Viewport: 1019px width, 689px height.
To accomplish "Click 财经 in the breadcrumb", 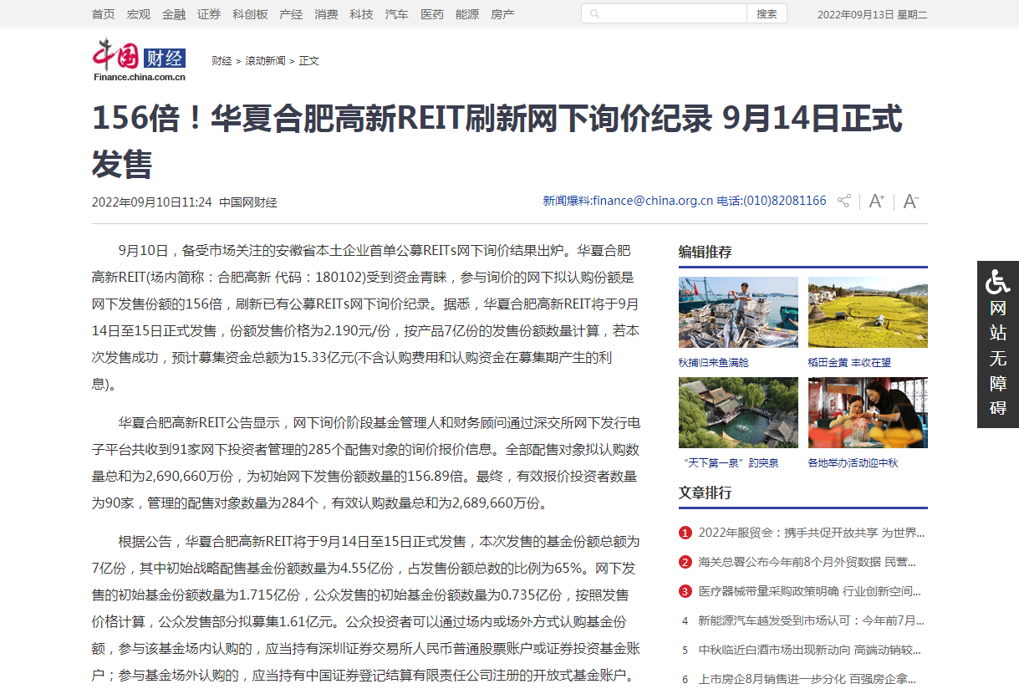I will 222,61.
